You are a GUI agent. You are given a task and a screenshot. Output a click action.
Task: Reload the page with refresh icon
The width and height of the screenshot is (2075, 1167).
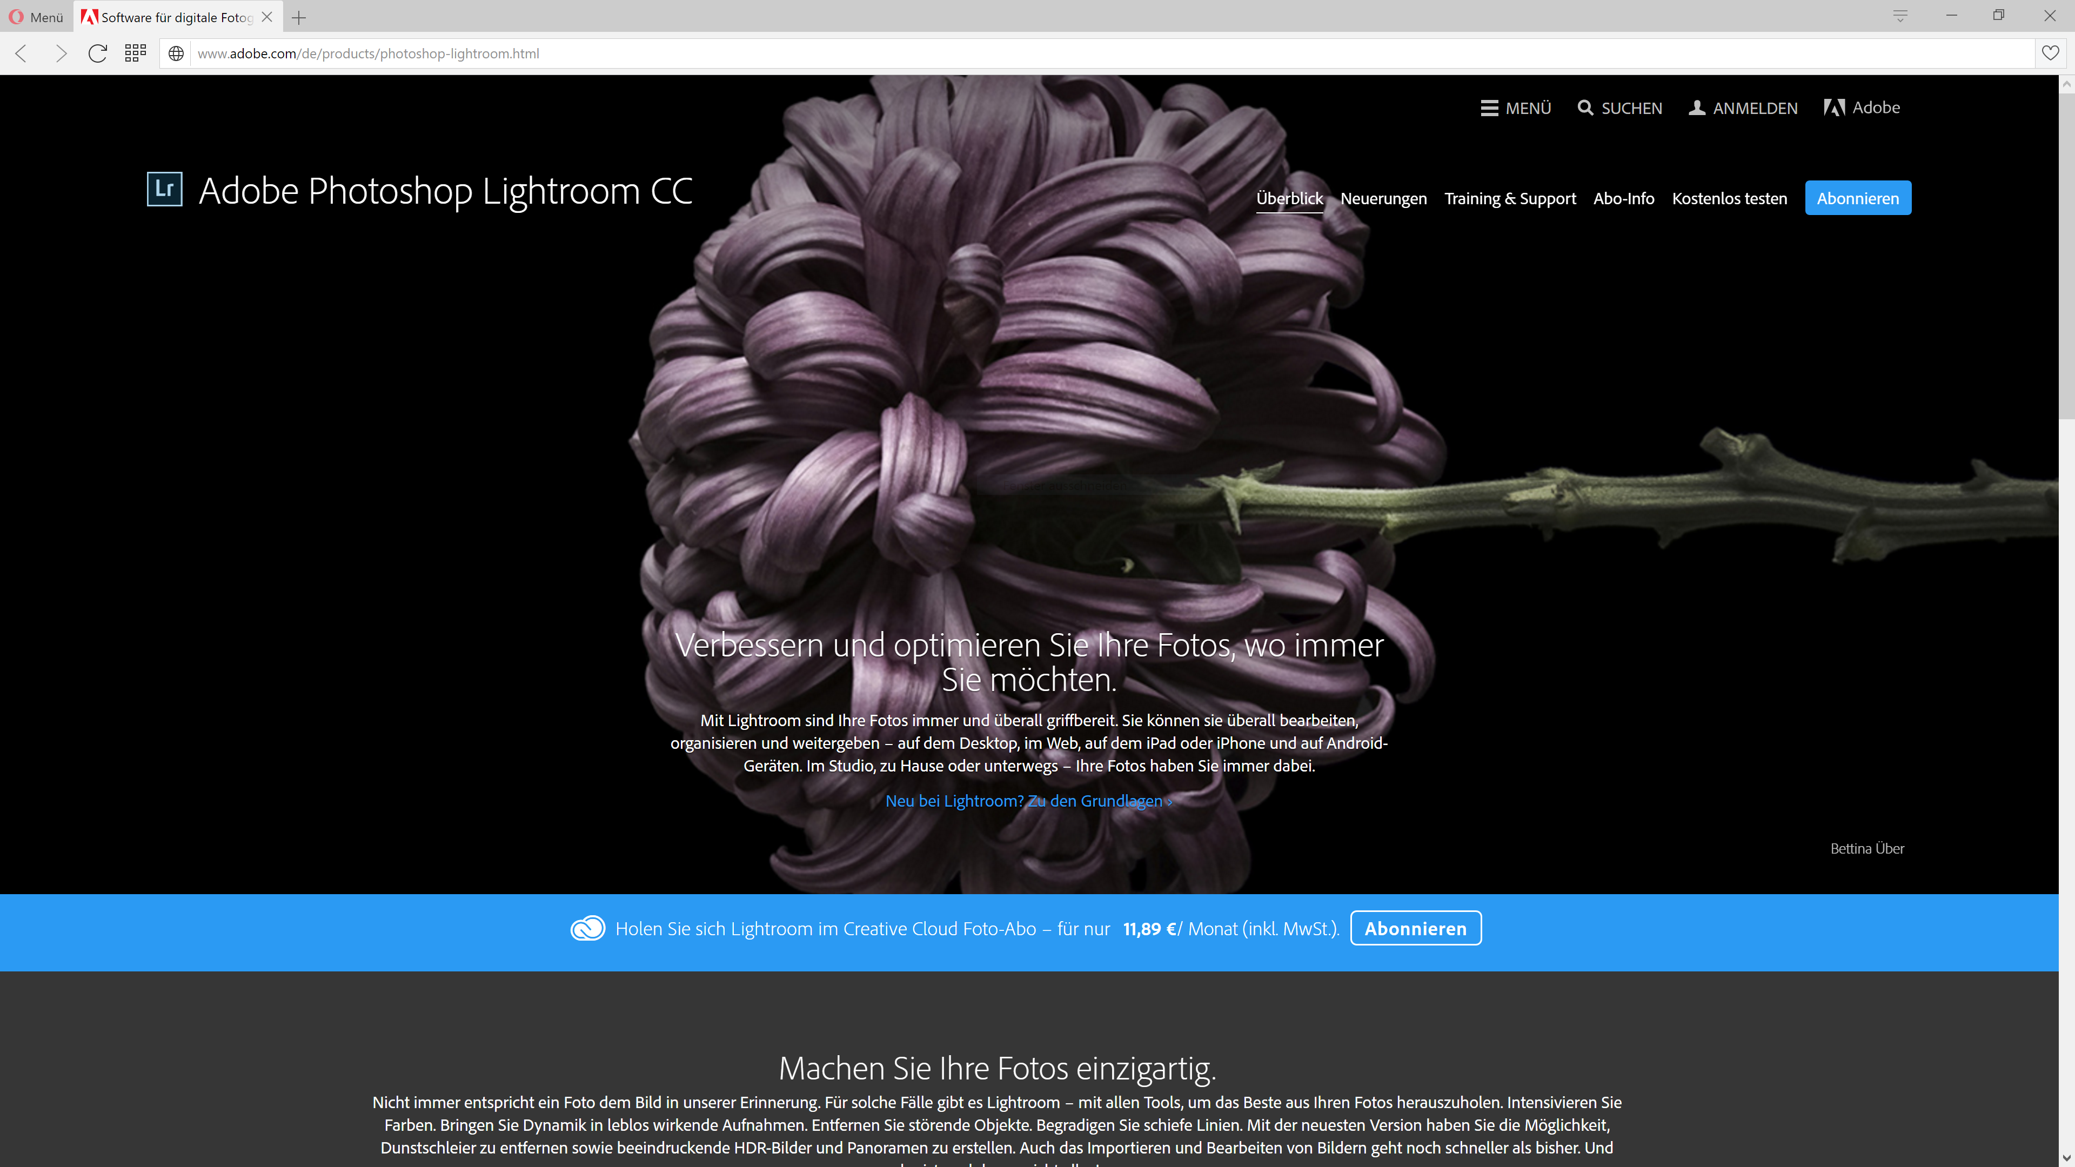coord(97,54)
